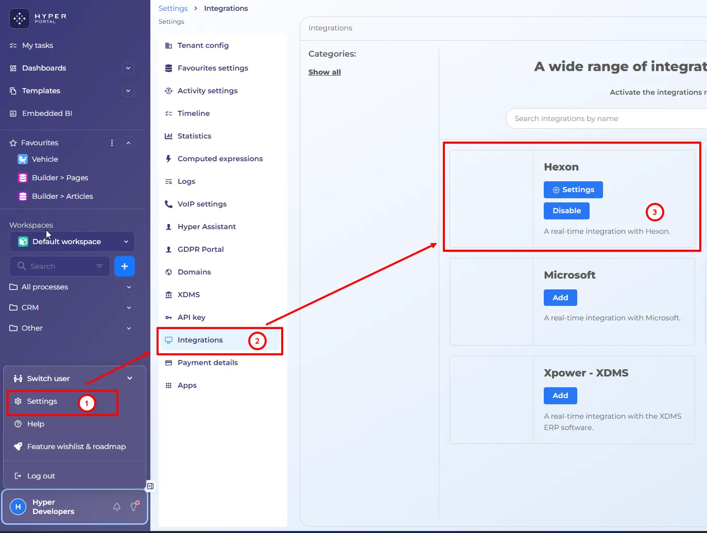Click the rocket icon for Feature wishlist
The width and height of the screenshot is (707, 533).
tap(18, 446)
